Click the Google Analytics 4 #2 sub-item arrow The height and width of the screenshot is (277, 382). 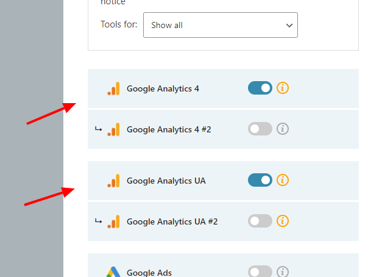(98, 129)
